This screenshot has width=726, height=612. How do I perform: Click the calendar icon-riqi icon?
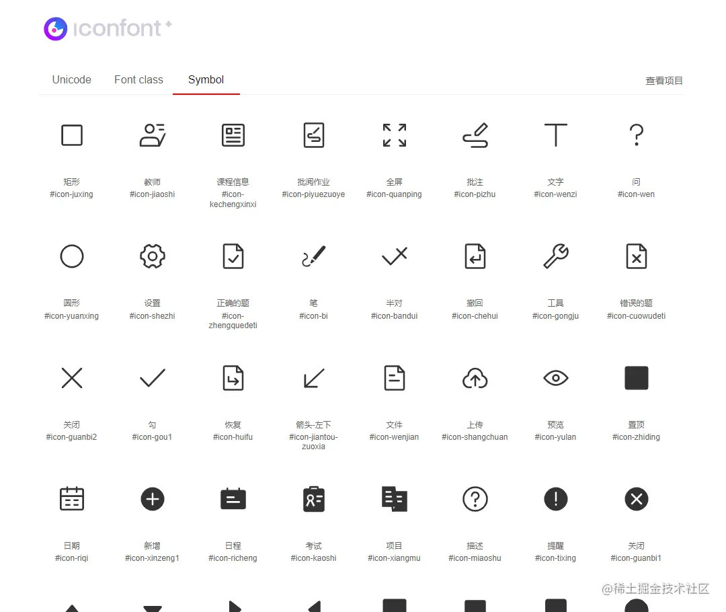tap(72, 499)
